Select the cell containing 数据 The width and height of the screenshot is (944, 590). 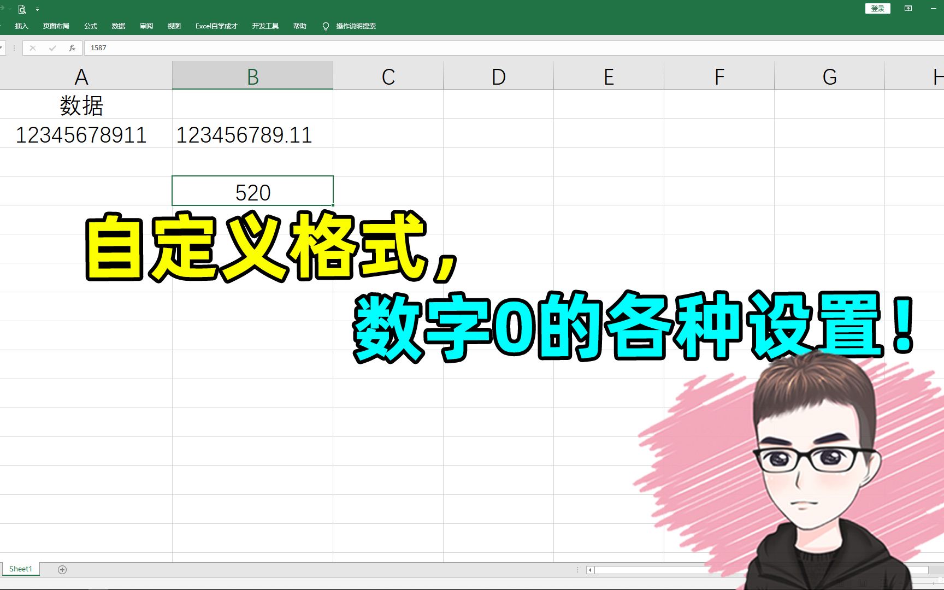(x=86, y=104)
